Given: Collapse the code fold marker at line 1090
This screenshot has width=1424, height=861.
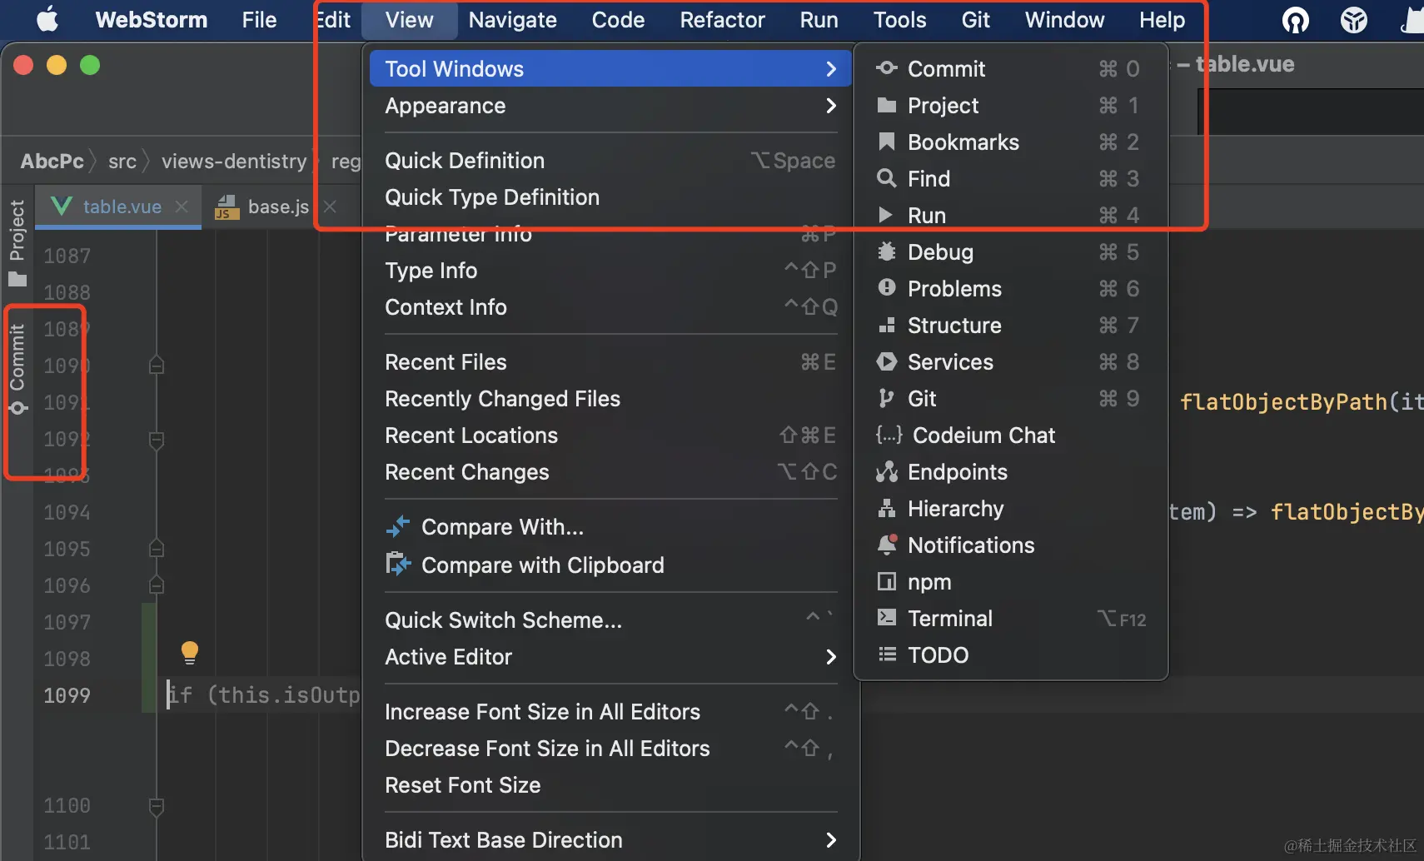Looking at the screenshot, I should pos(155,363).
